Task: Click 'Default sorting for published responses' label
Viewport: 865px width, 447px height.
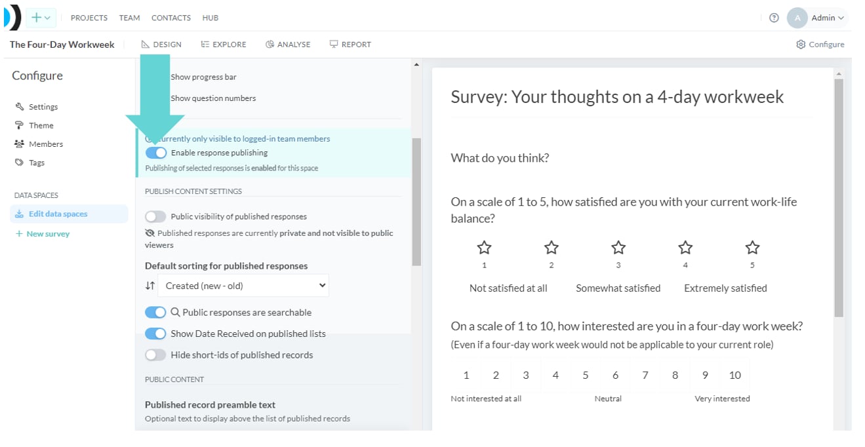Action: tap(226, 266)
